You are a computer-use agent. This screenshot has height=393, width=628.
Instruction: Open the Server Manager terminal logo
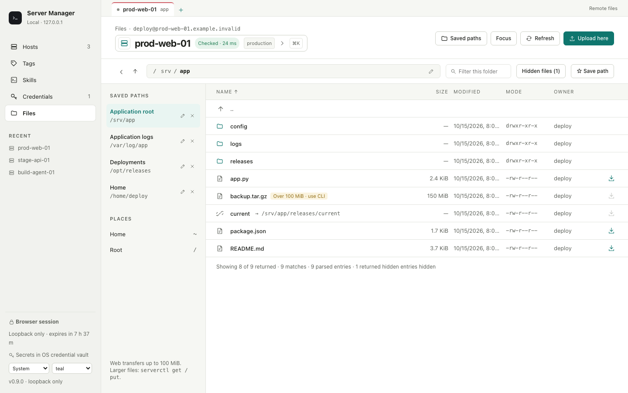coord(15,18)
